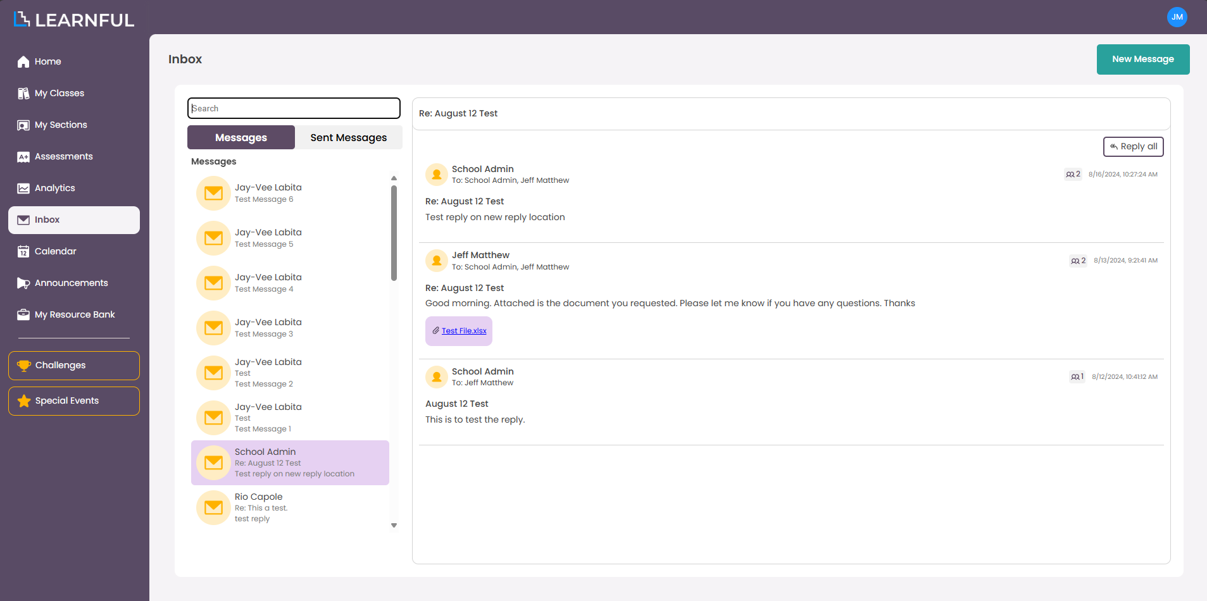Click the envelope icon beside Rio Capole
The image size is (1207, 601).
coord(213,507)
